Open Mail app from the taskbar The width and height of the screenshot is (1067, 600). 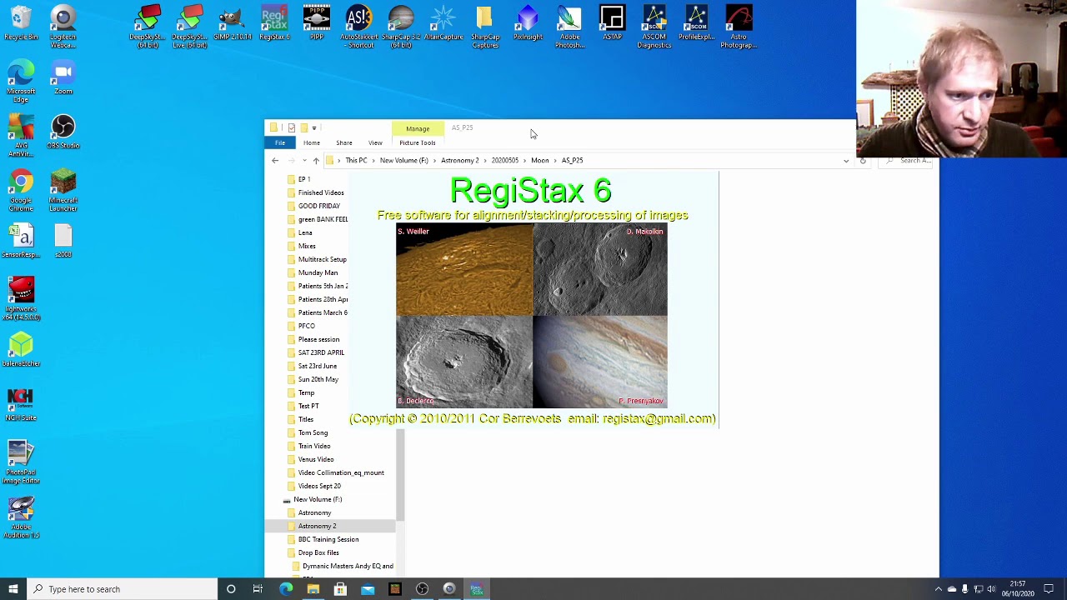pyautogui.click(x=368, y=589)
